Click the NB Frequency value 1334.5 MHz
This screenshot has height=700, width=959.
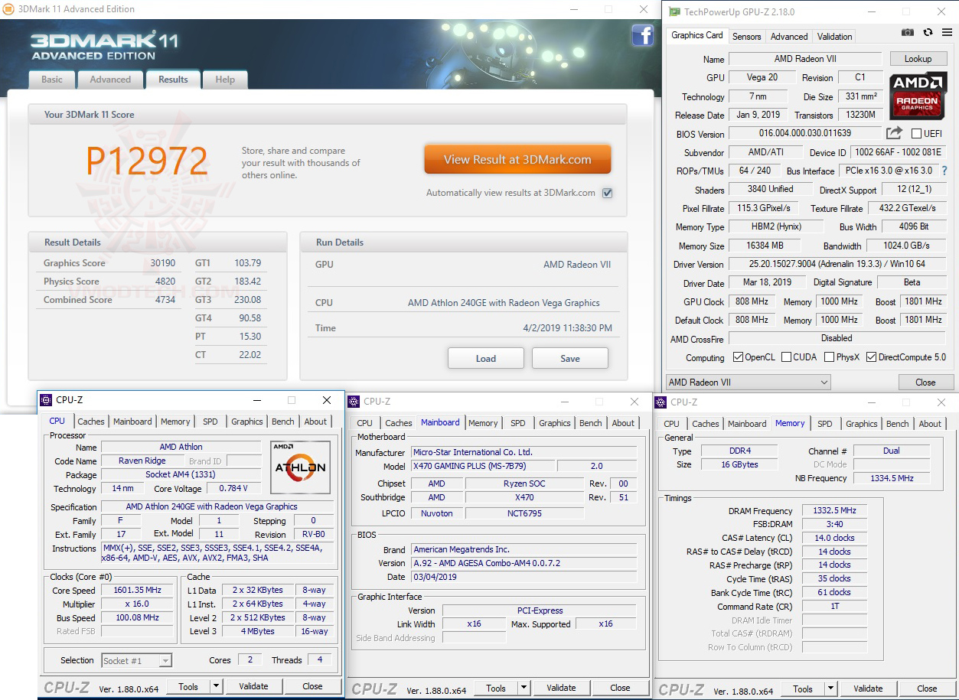(892, 478)
